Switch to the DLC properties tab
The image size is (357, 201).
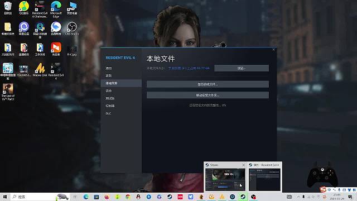(x=121, y=113)
